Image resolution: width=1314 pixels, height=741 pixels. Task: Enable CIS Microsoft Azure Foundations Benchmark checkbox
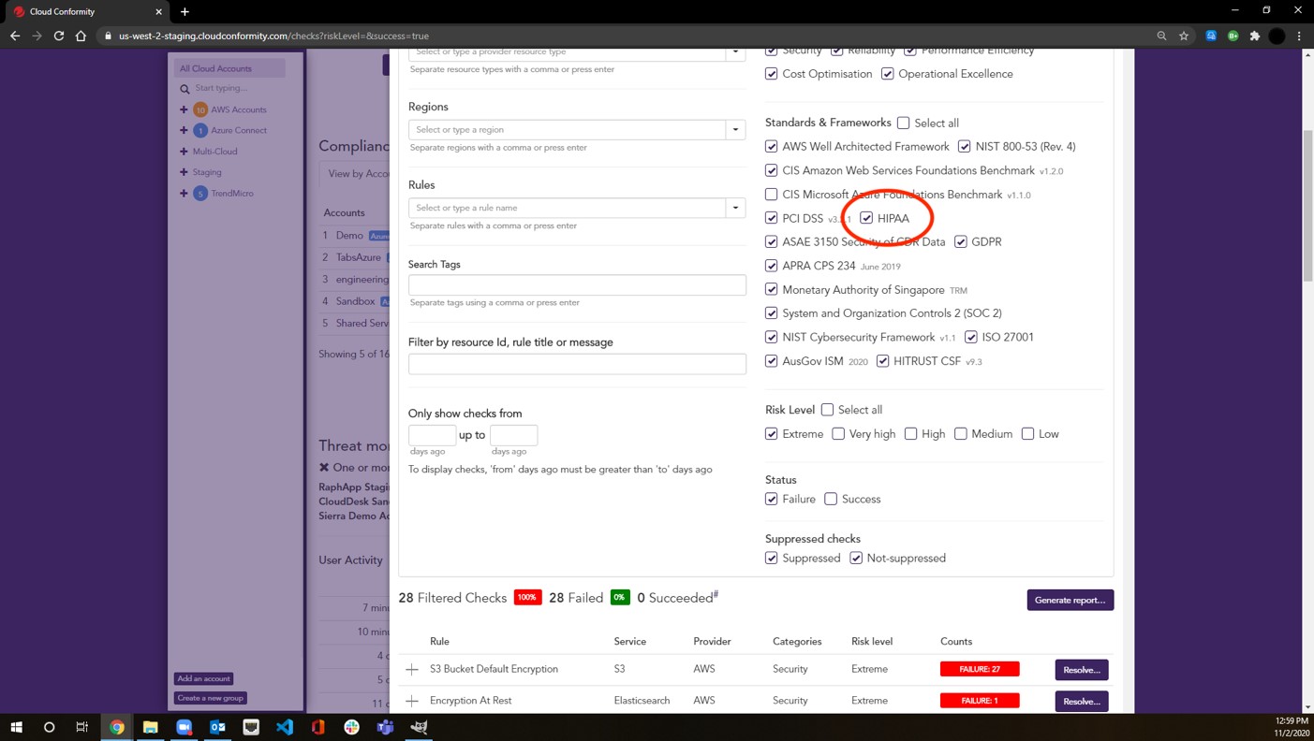click(772, 195)
